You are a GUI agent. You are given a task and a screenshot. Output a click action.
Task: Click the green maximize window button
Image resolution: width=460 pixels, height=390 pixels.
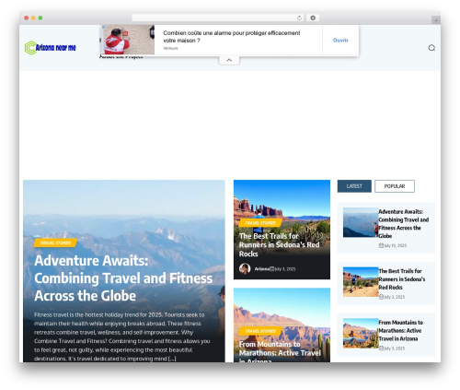click(x=40, y=18)
